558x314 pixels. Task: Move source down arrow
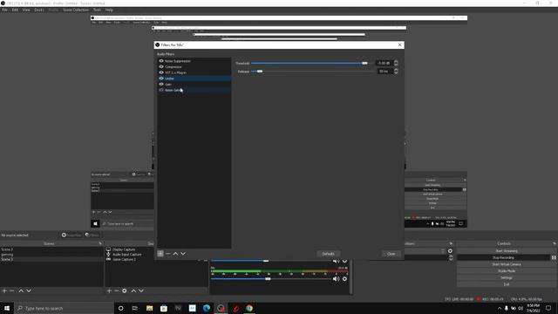point(141,290)
